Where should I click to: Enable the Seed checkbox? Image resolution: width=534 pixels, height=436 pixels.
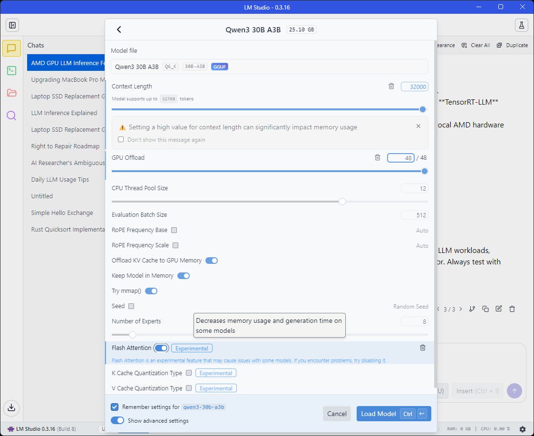(x=131, y=306)
